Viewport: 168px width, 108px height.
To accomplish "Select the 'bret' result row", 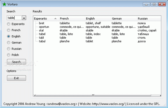I will click(x=97, y=23).
